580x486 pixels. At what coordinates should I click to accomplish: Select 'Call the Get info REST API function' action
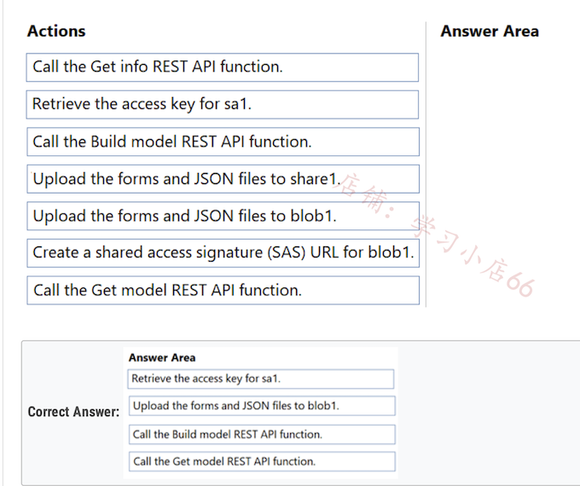pyautogui.click(x=223, y=67)
